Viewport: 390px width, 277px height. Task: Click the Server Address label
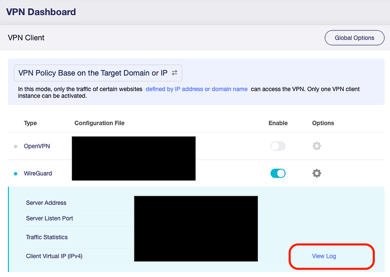46,203
